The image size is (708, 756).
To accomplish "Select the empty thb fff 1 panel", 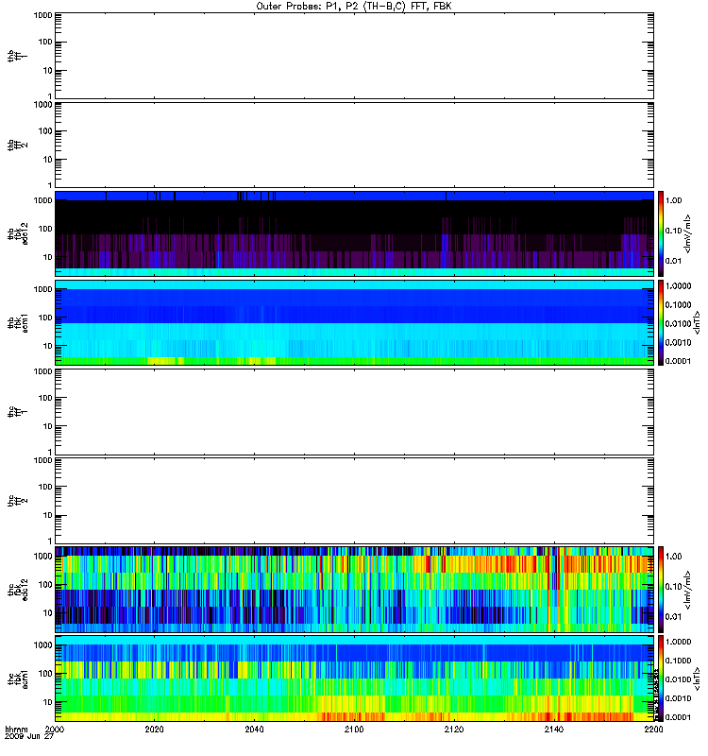I will click(x=354, y=56).
